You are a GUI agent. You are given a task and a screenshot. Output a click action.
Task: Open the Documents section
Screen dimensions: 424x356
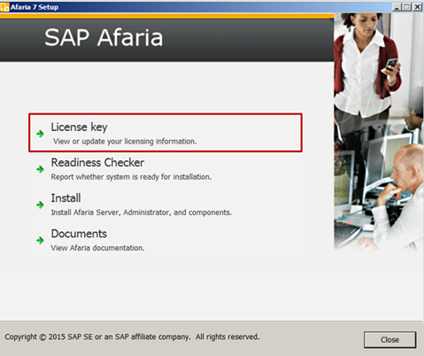[79, 234]
